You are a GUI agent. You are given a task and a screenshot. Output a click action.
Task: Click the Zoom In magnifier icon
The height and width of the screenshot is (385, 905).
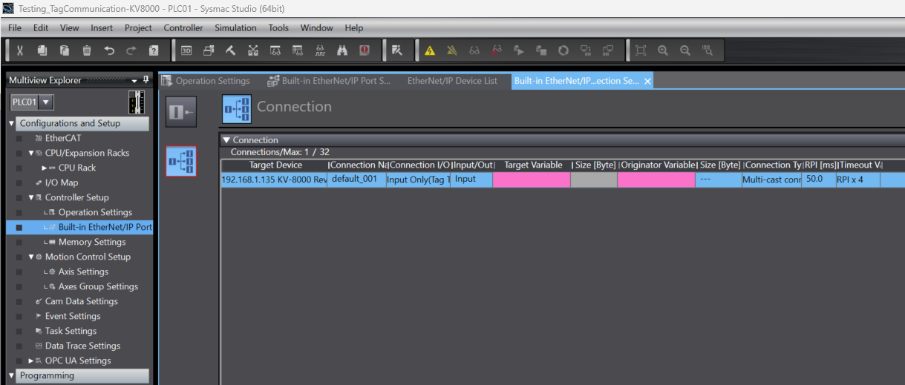pos(663,50)
